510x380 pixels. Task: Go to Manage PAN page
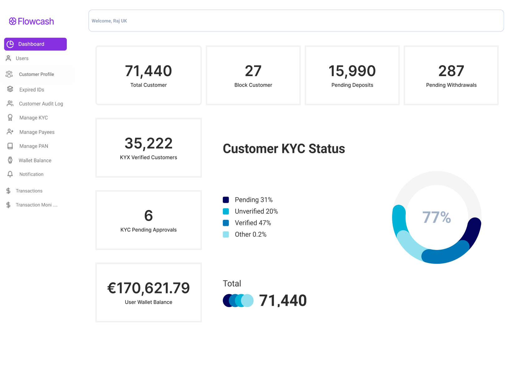tap(34, 146)
